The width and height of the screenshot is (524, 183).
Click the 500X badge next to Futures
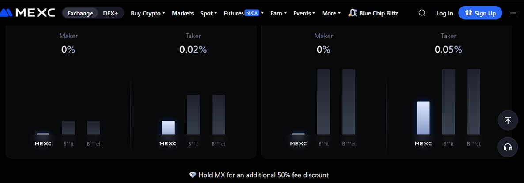[x=252, y=13]
